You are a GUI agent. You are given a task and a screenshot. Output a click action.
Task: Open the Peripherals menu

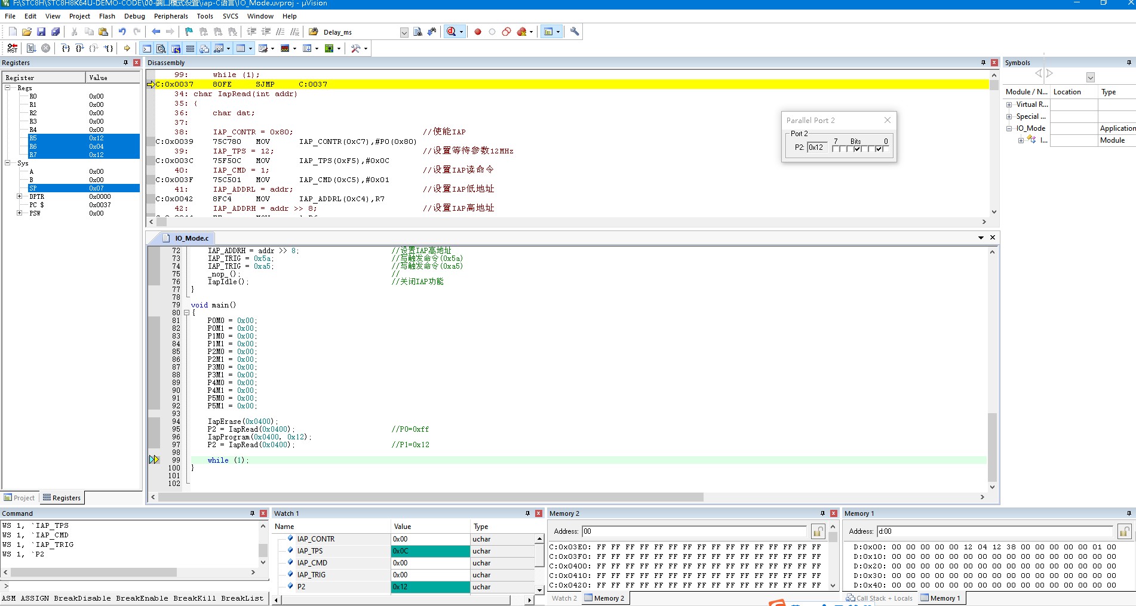171,16
